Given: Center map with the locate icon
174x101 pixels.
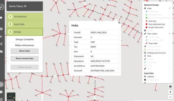Looking at the screenshot, I should [170, 87].
